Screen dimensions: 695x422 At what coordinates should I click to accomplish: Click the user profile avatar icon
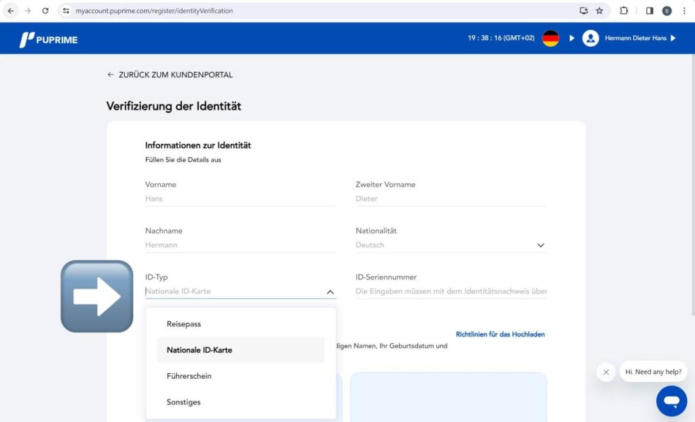[x=590, y=39]
